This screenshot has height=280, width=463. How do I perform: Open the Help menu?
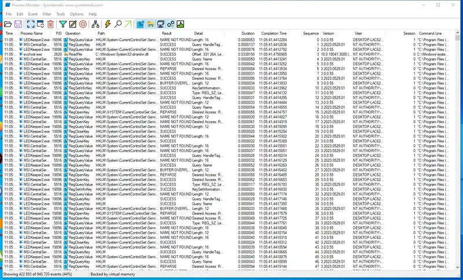point(93,14)
